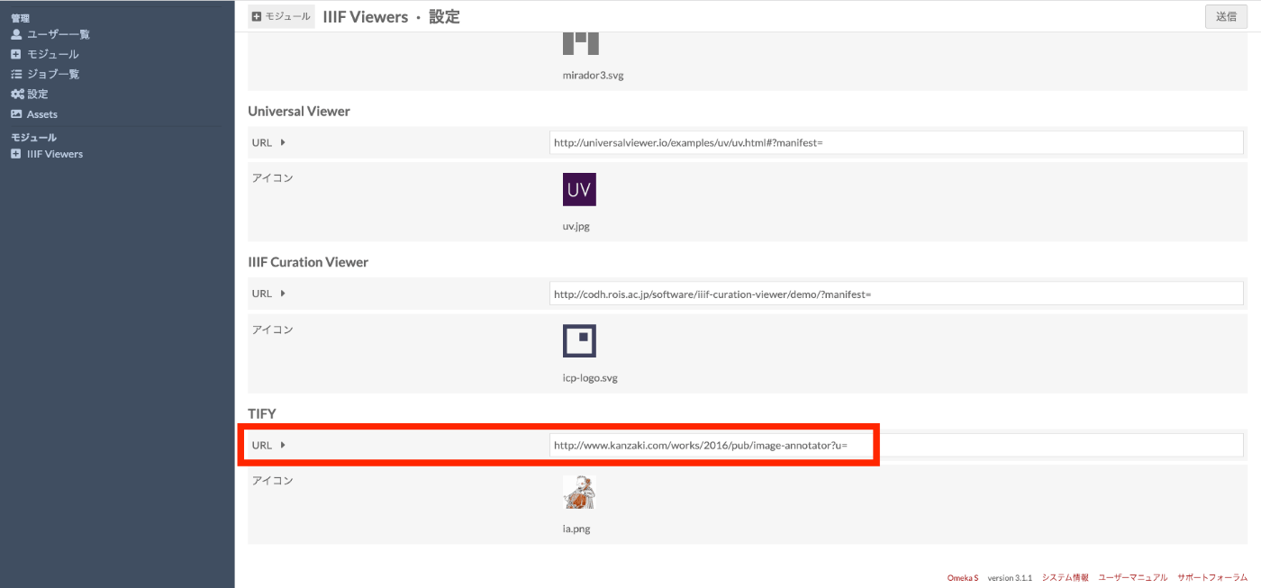The width and height of the screenshot is (1261, 588).
Task: Expand the TIFY URL info arrow
Action: [x=283, y=445]
